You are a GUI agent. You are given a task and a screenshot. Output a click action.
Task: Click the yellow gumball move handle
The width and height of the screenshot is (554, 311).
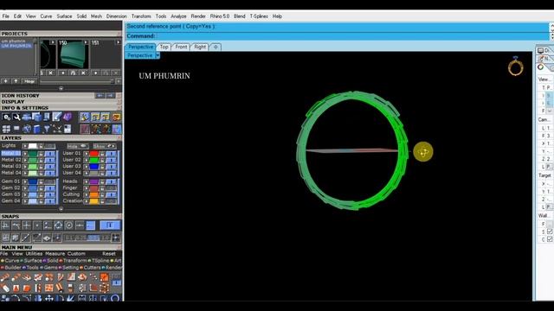pos(423,151)
